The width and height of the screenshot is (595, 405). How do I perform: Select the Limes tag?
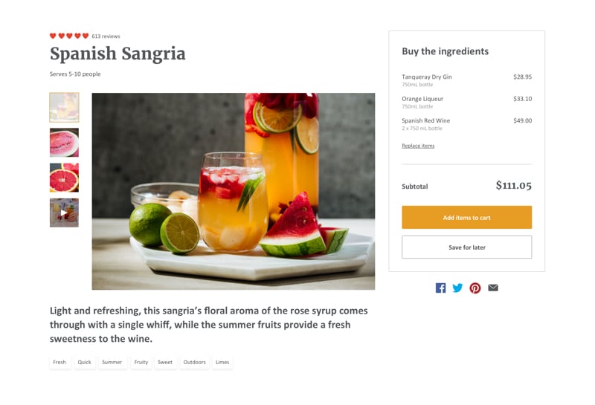click(x=222, y=362)
